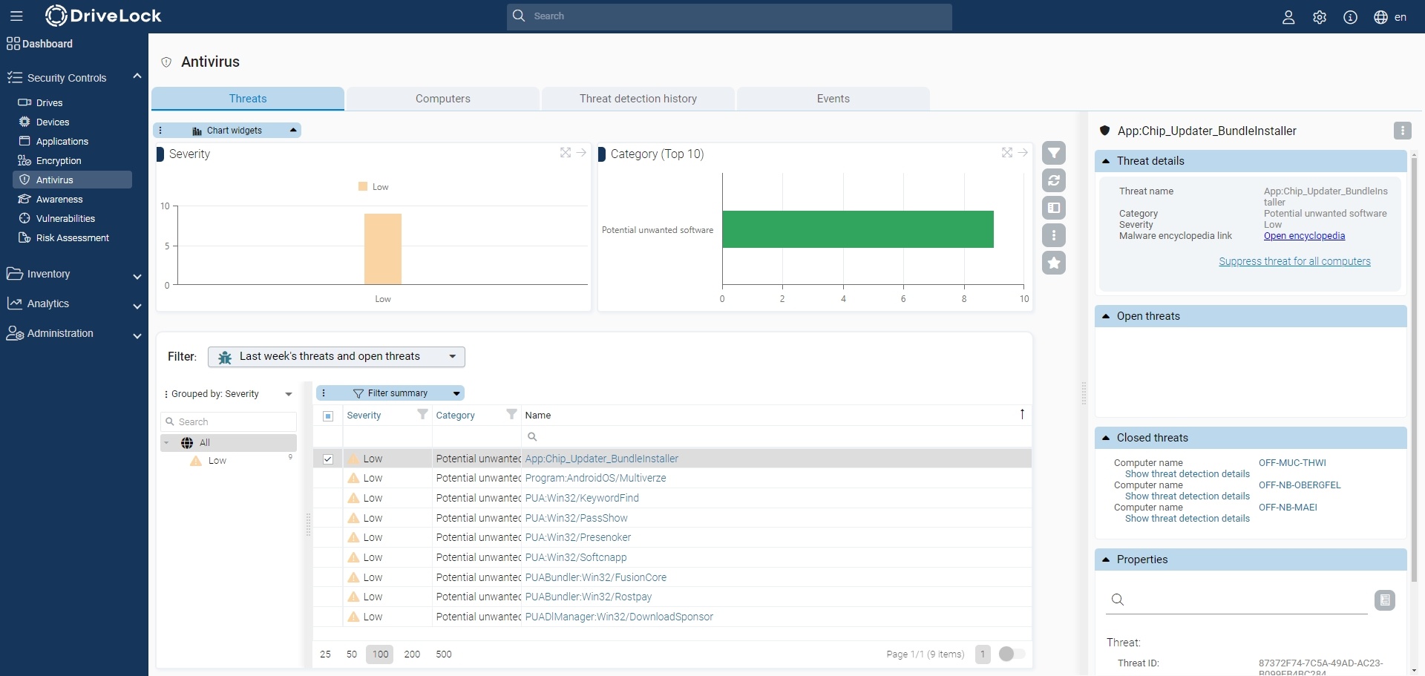
Task: Click the Category column filter icon
Action: (x=511, y=414)
